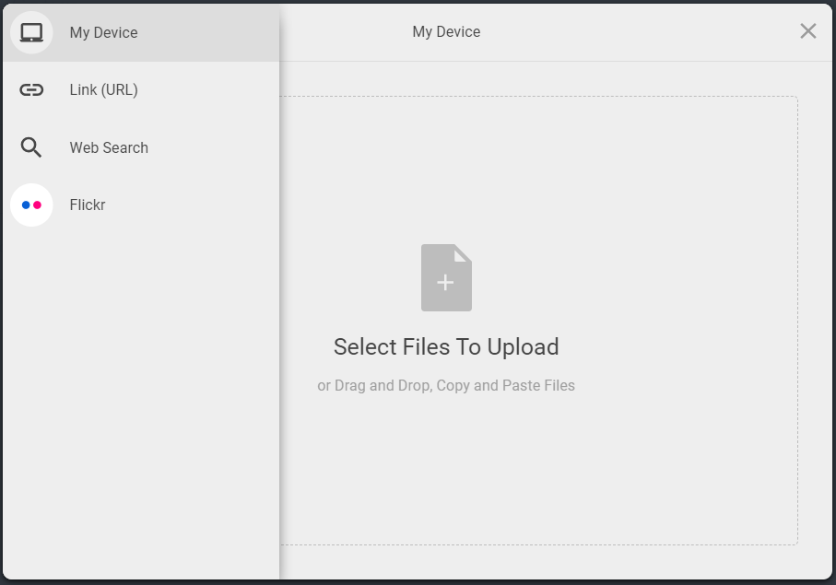
Task: Click the Flickr two-dot logo icon
Action: (x=31, y=205)
